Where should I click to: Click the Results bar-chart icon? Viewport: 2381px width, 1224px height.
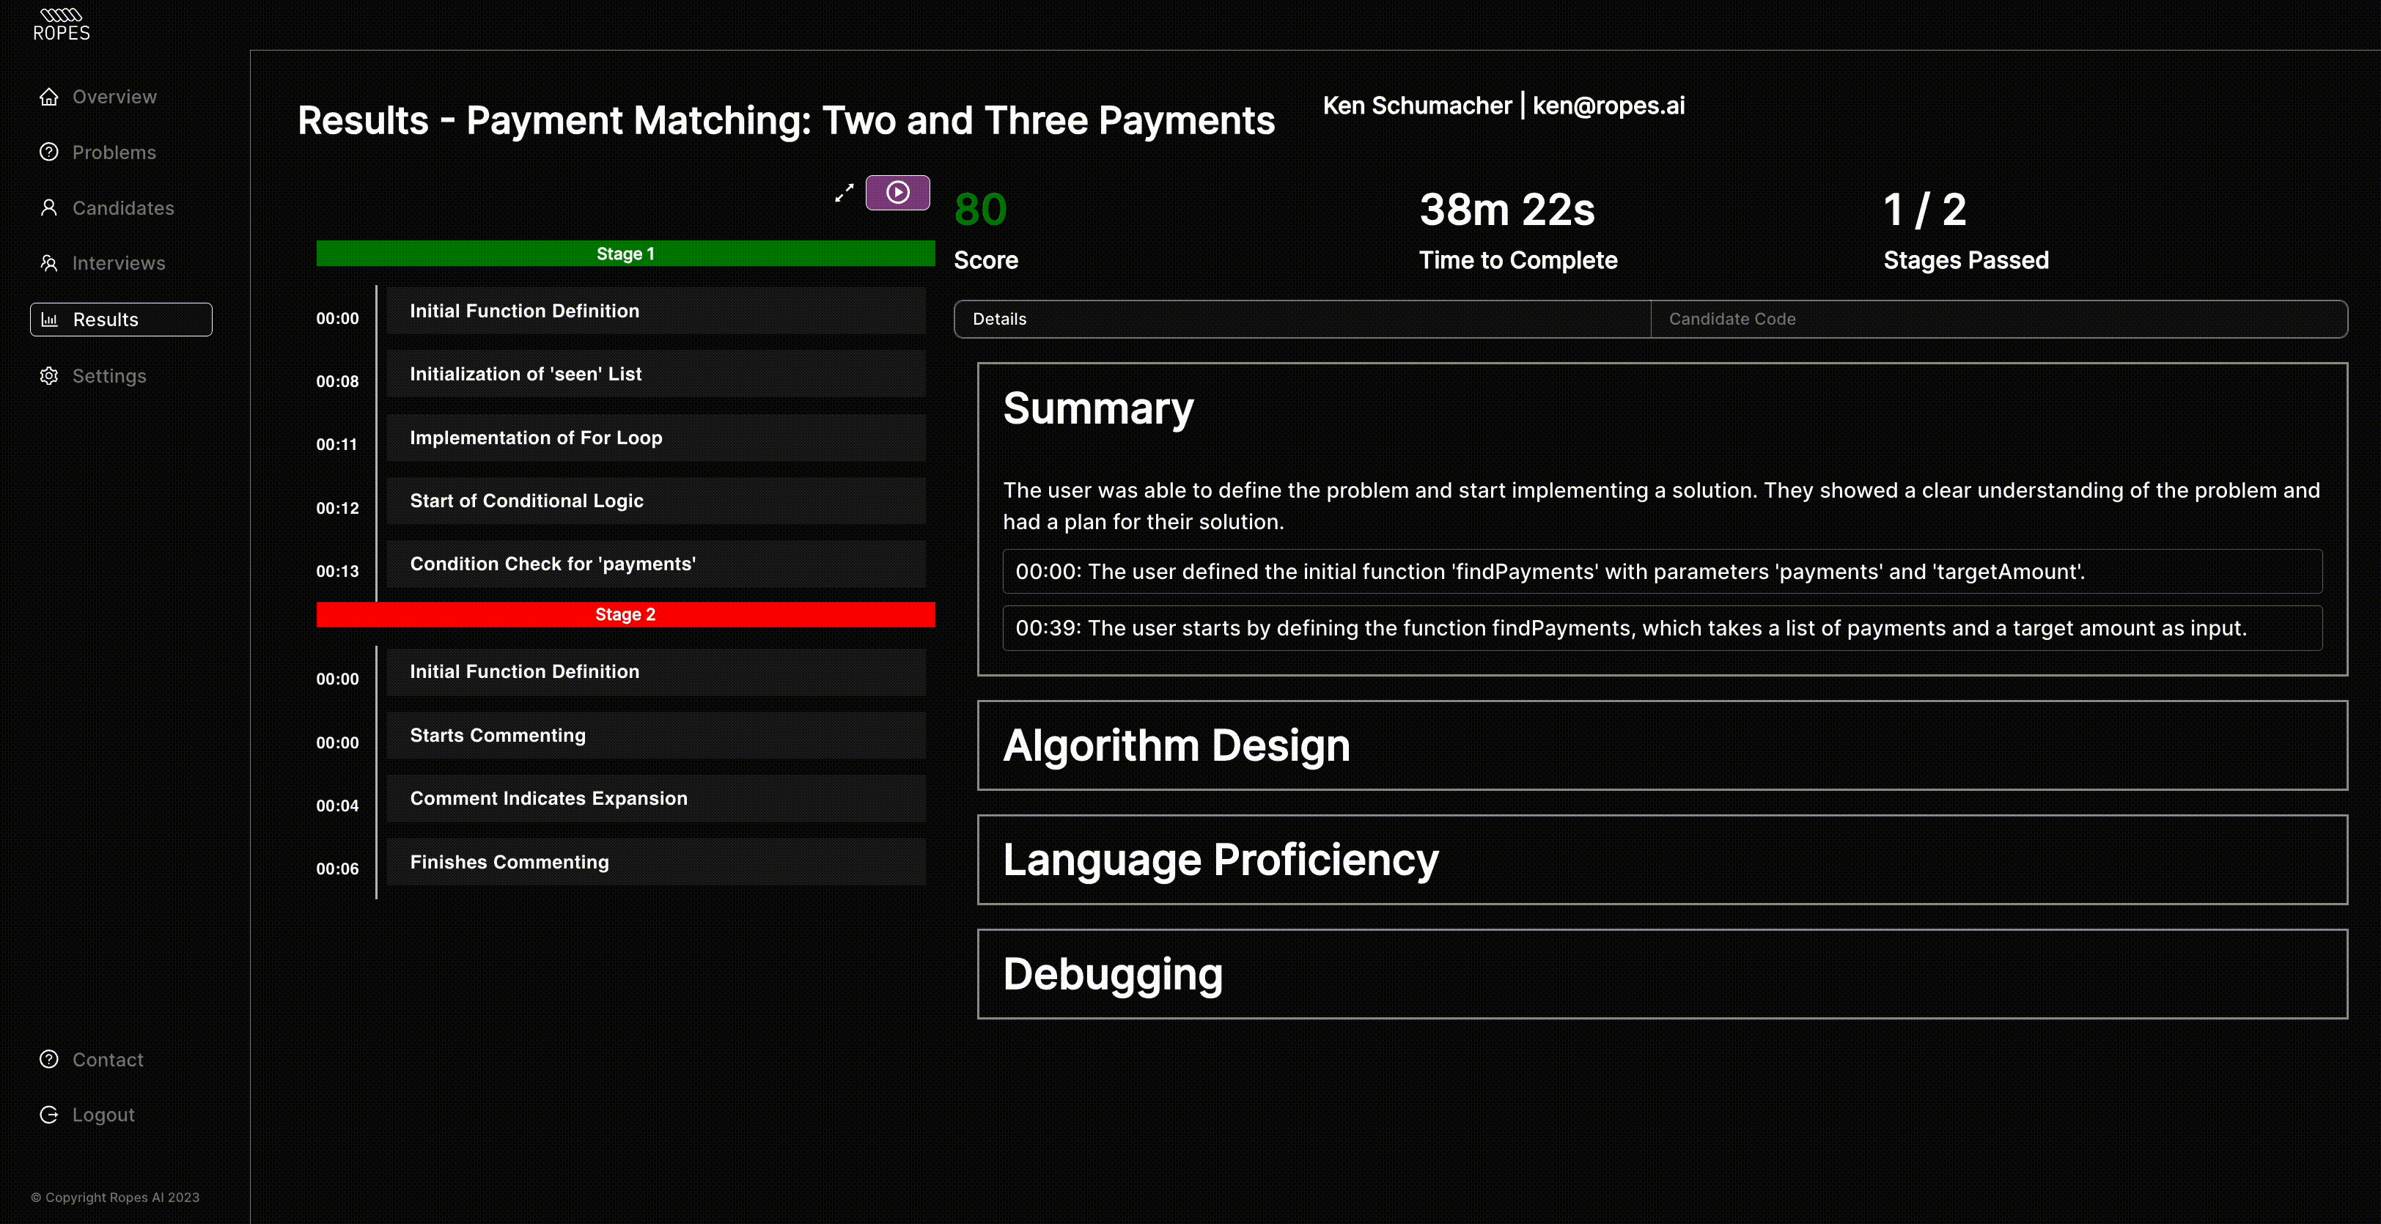point(49,319)
